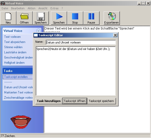The width and height of the screenshot is (151, 138).
Task: Click Geschwindigkeit ändern in sidebar
Action: click(x=19, y=57)
